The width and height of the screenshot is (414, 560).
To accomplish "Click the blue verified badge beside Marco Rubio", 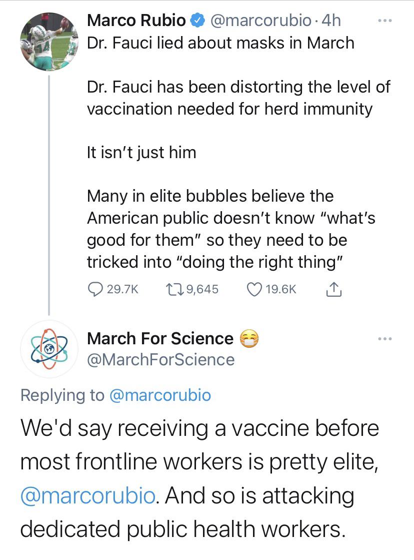I will pos(198,21).
